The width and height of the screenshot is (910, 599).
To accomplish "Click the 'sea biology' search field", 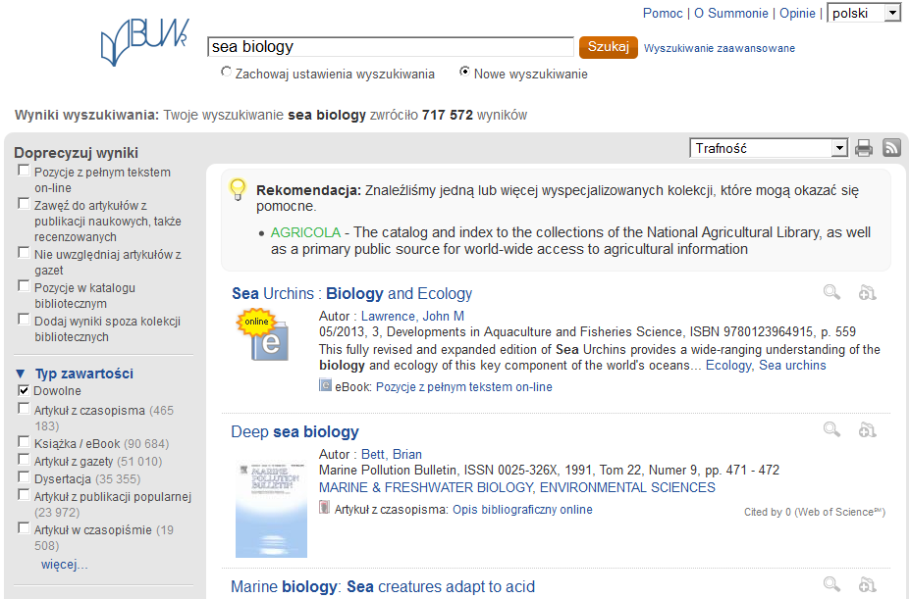I will click(391, 47).
